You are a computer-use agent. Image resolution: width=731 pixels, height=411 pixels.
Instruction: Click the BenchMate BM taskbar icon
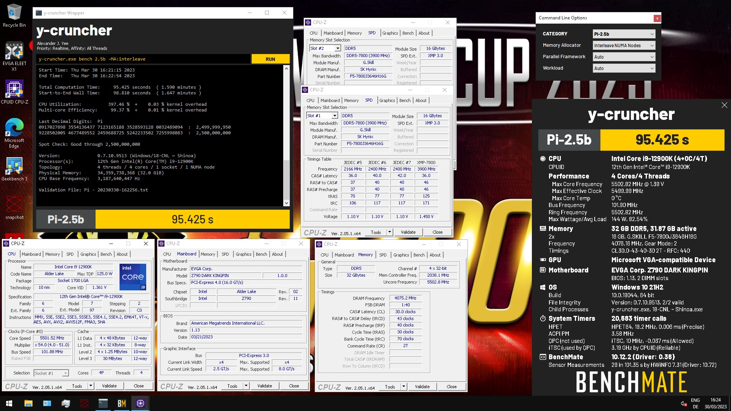coord(121,403)
